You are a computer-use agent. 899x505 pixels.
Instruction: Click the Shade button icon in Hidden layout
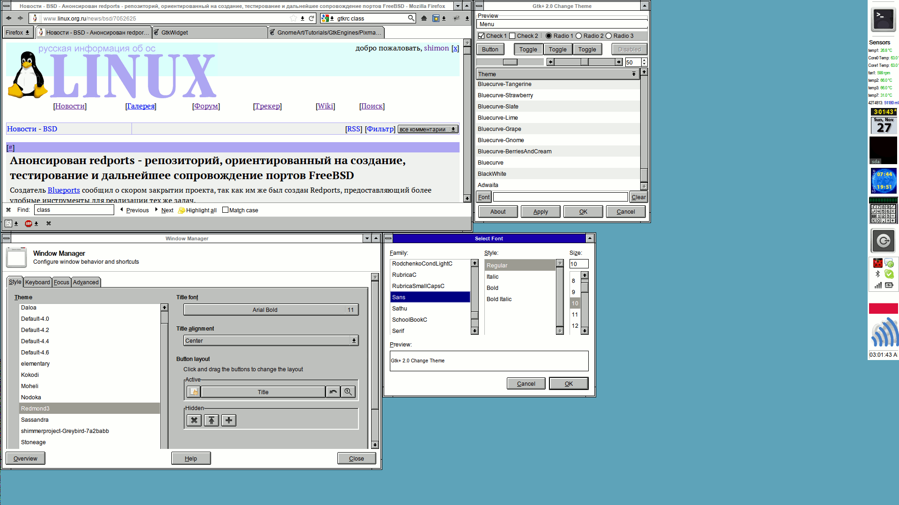(212, 420)
